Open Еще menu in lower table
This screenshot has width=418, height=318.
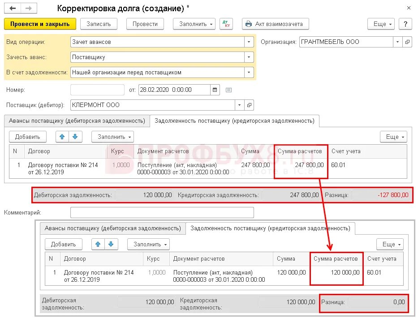click(x=390, y=244)
